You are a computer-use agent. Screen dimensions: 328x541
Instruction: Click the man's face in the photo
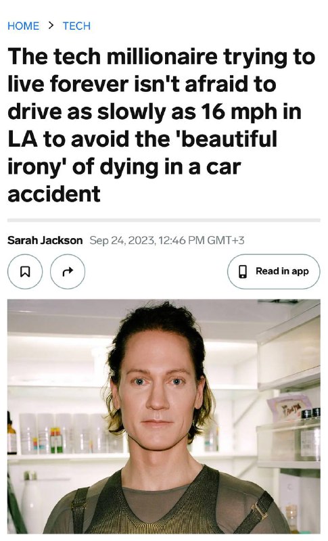(x=159, y=390)
